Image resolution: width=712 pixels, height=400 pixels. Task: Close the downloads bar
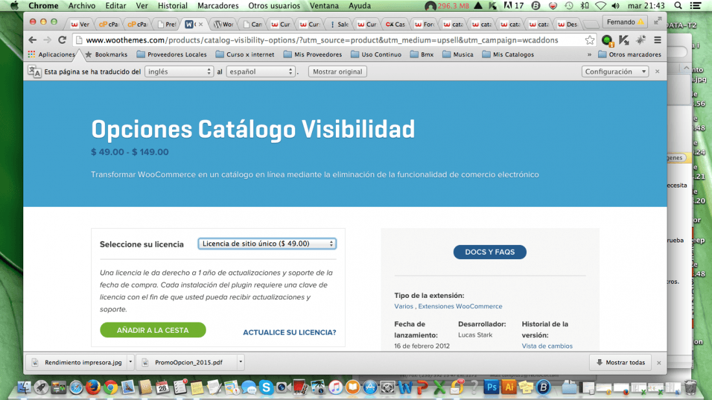(x=659, y=363)
